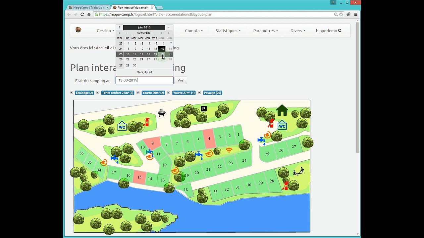This screenshot has width=424, height=238.
Task: Toggle the Passage (29) checkbox
Action: [x=199, y=93]
